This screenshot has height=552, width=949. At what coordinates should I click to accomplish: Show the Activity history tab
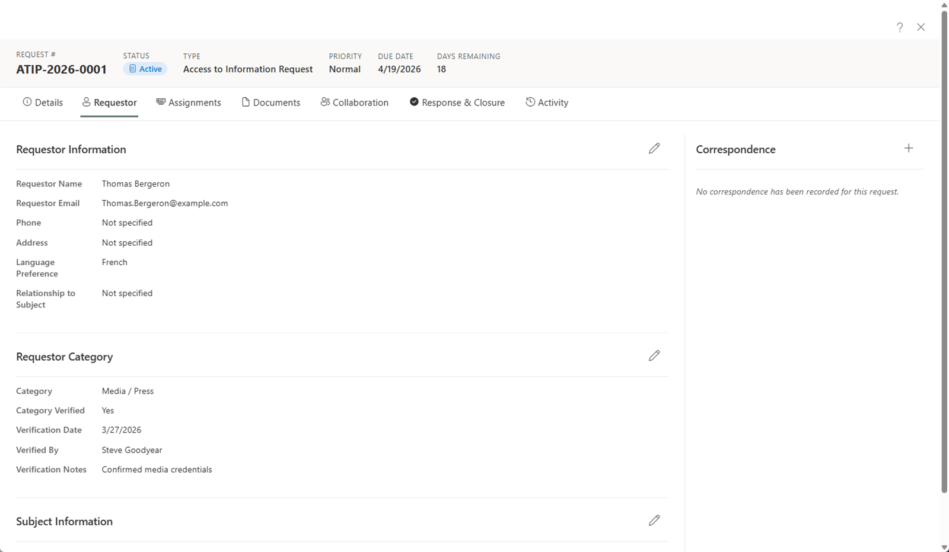click(x=546, y=102)
